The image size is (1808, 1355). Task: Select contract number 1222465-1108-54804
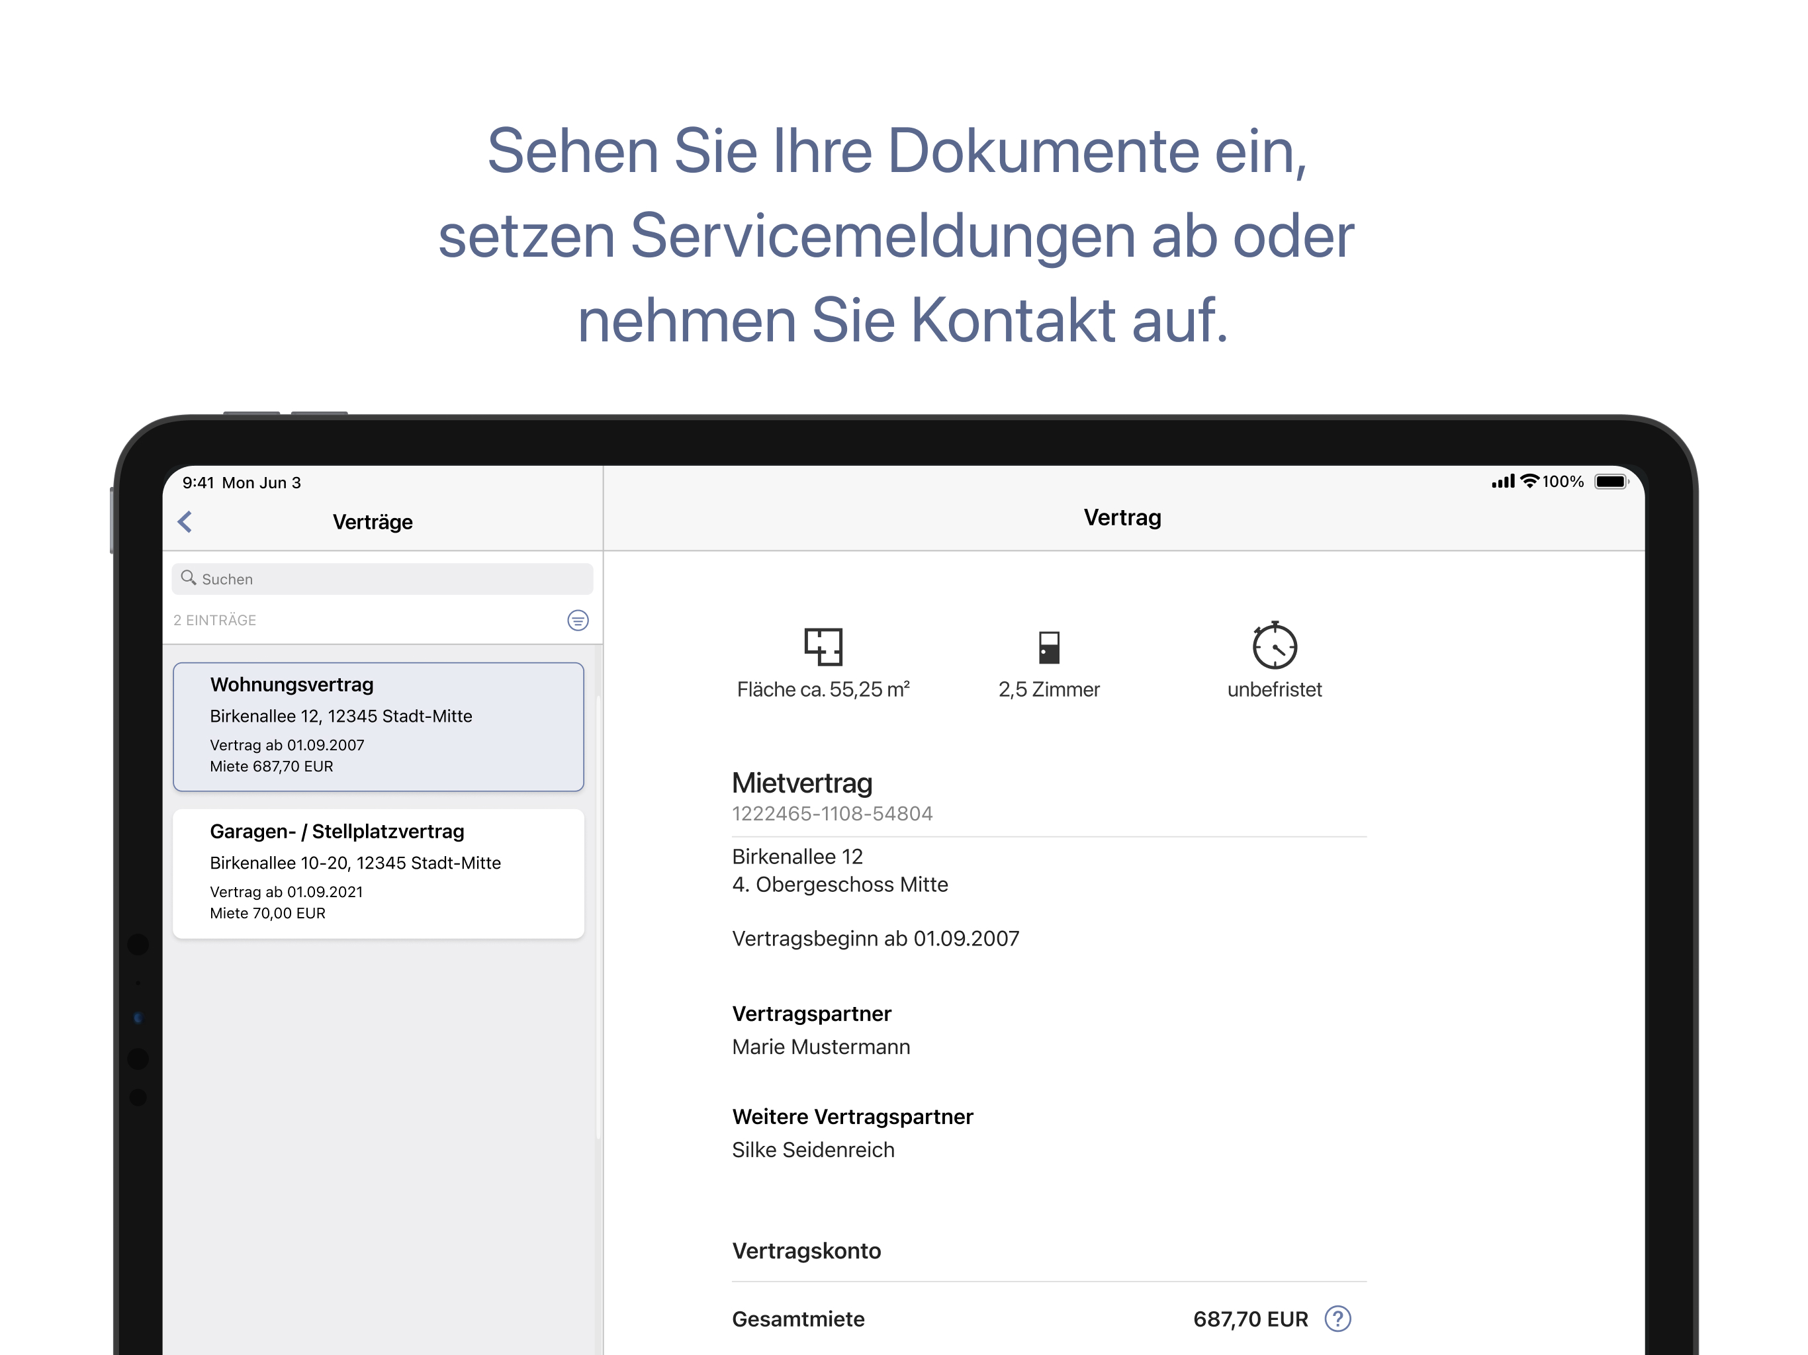pos(832,814)
